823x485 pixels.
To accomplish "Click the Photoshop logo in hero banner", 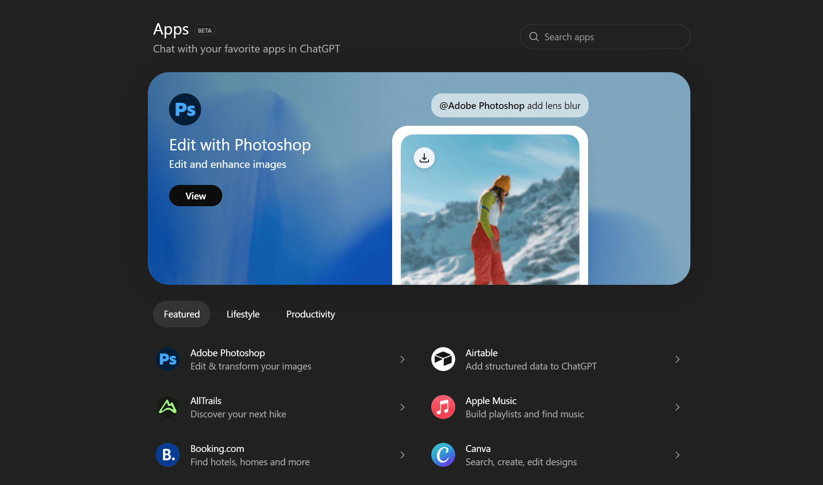I will (x=185, y=109).
